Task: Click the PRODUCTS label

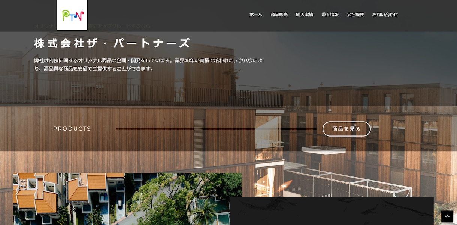Action: 72,129
